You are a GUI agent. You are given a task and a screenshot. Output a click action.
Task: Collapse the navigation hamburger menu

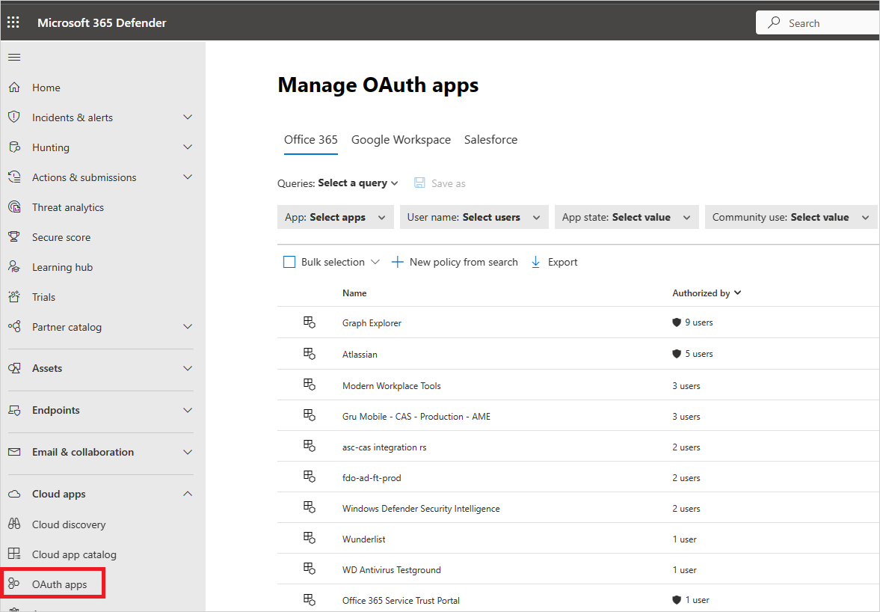tap(13, 58)
